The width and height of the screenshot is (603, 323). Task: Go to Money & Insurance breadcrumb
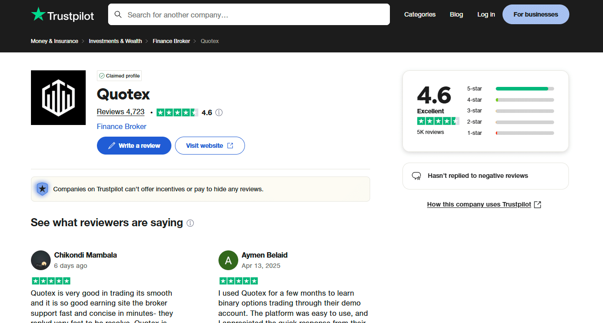[x=54, y=41]
